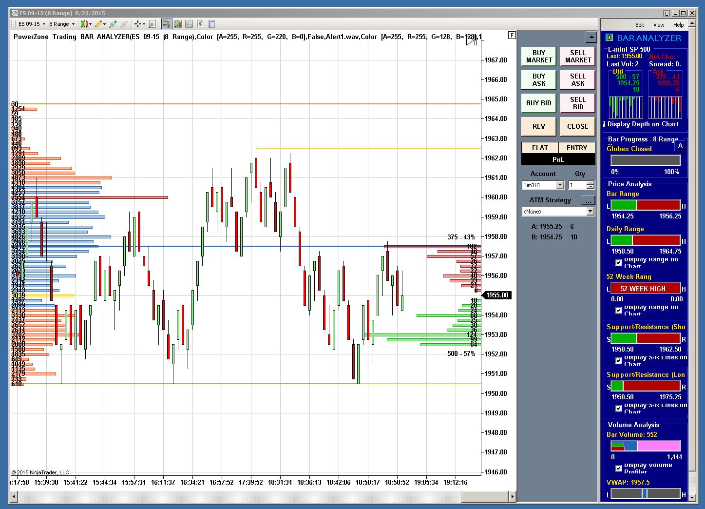This screenshot has width=705, height=509.
Task: Open the pencil drawing tools dropdown
Action: tap(100, 24)
